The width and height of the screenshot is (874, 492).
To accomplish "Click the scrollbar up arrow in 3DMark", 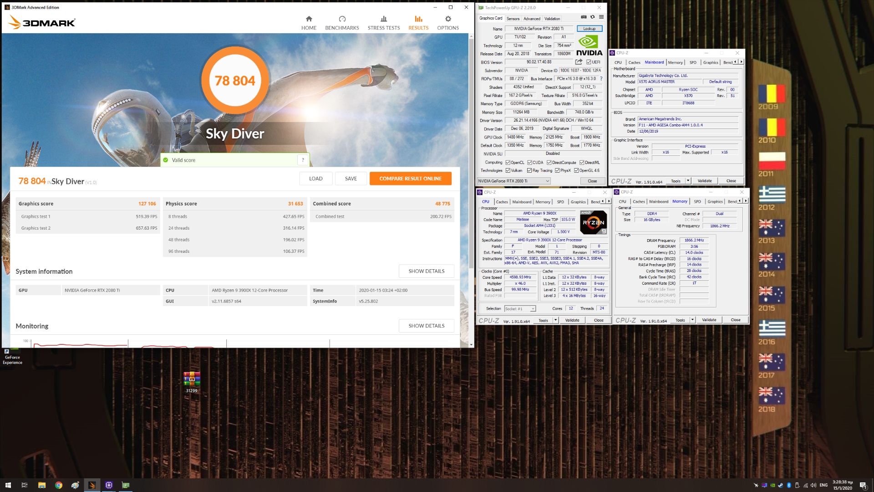I will click(x=471, y=36).
